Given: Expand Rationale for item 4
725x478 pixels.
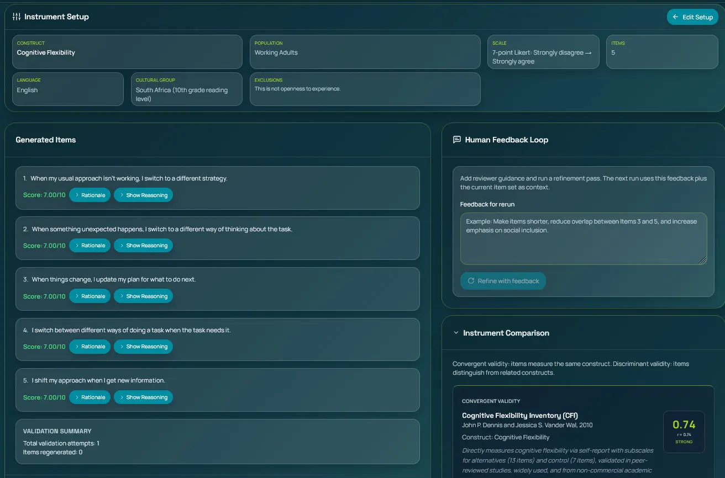Looking at the screenshot, I should coord(90,347).
